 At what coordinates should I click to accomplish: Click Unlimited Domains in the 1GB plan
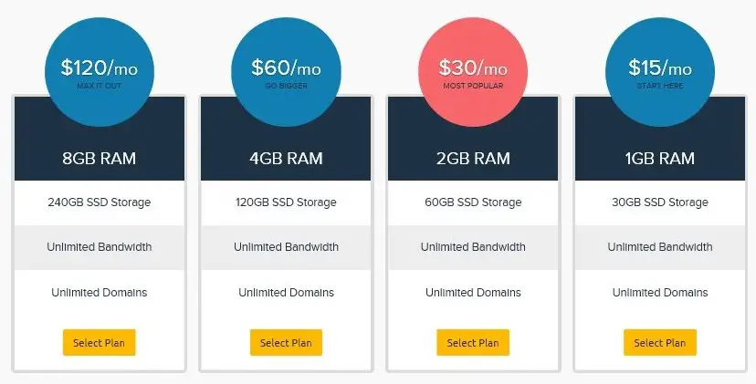660,293
